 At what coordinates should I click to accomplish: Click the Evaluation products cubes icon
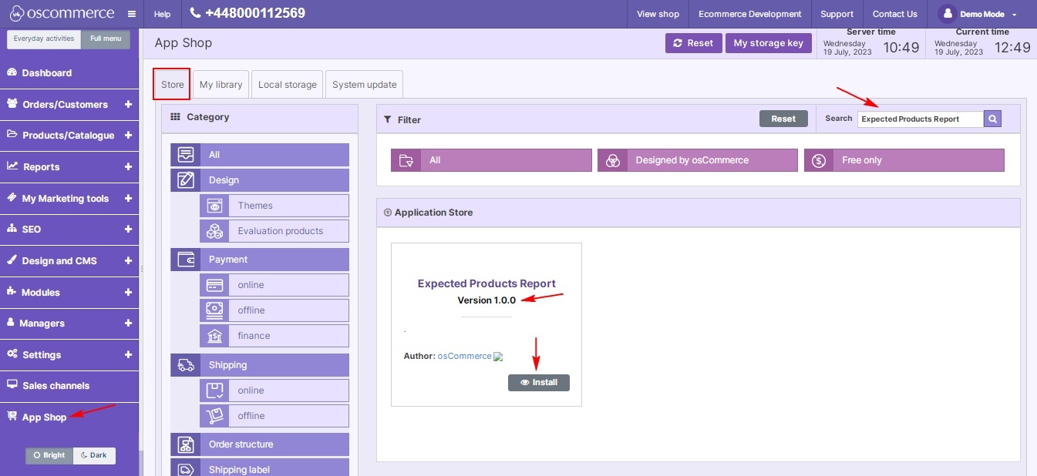[215, 231]
